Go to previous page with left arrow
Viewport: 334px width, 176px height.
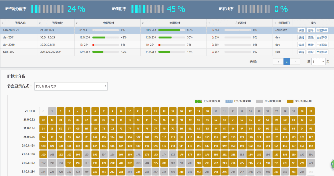tap(278, 61)
